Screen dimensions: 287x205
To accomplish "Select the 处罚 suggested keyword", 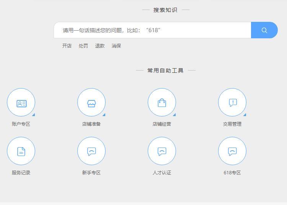I will (x=83, y=46).
